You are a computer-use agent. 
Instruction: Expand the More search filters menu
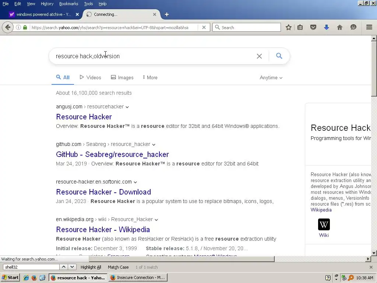click(x=150, y=77)
